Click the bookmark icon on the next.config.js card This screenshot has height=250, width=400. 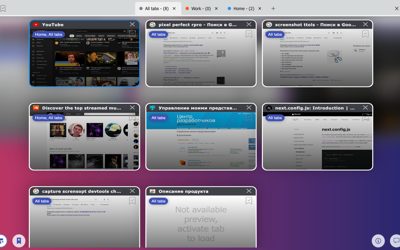[x=365, y=117]
